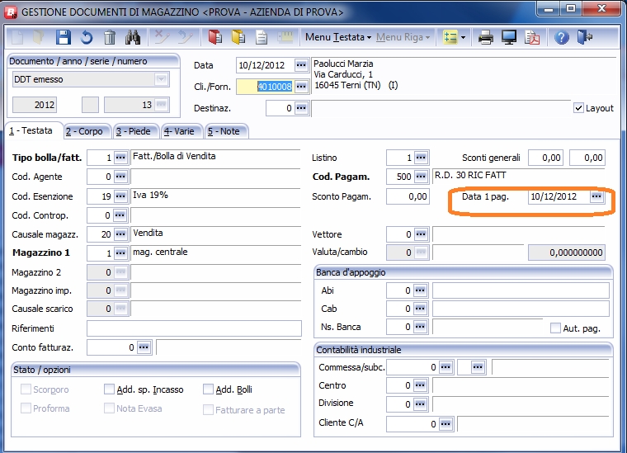
Task: Click the Riferimenti text field
Action: tap(194, 328)
